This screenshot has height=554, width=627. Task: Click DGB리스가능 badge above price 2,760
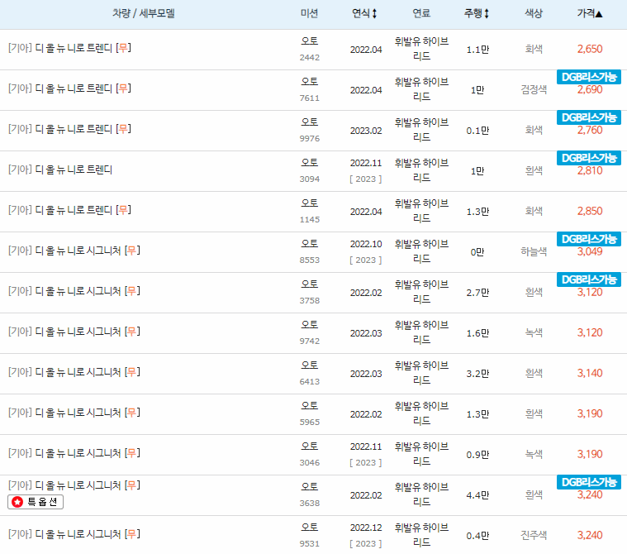(589, 117)
